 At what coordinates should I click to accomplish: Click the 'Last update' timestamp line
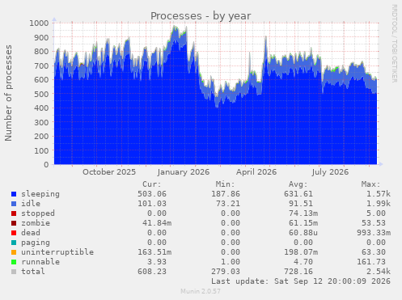[301, 281]
